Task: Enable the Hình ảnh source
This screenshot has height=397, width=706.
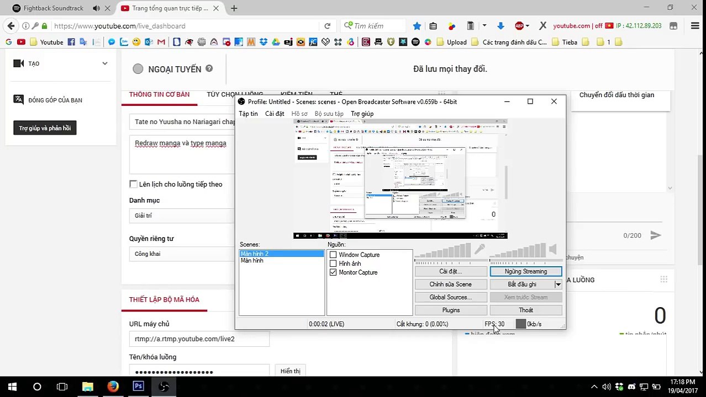Action: pyautogui.click(x=333, y=264)
